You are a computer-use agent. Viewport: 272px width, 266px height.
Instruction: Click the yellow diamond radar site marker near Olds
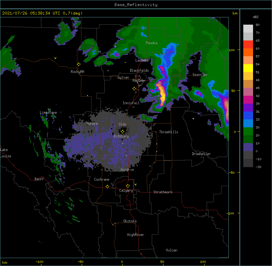point(122,132)
